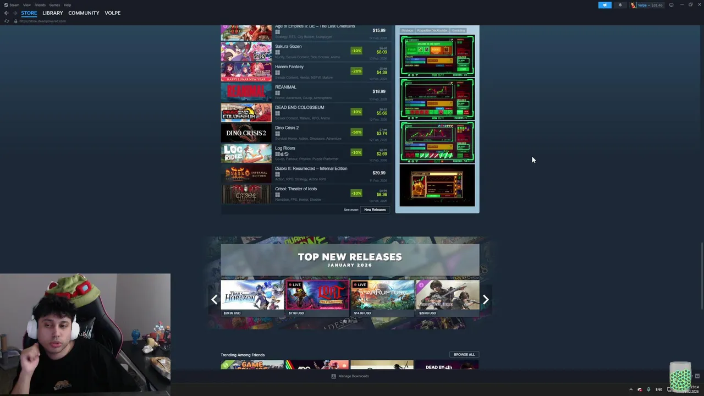Image resolution: width=704 pixels, height=396 pixels.
Task: Show previous Top New Releases carousel items
Action: [x=215, y=300]
